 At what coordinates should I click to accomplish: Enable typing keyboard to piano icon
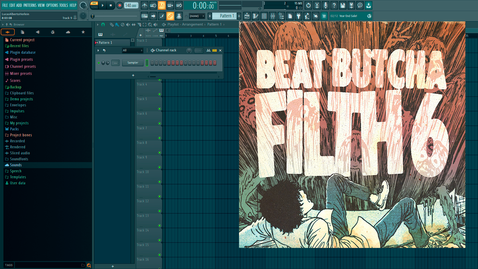145,16
